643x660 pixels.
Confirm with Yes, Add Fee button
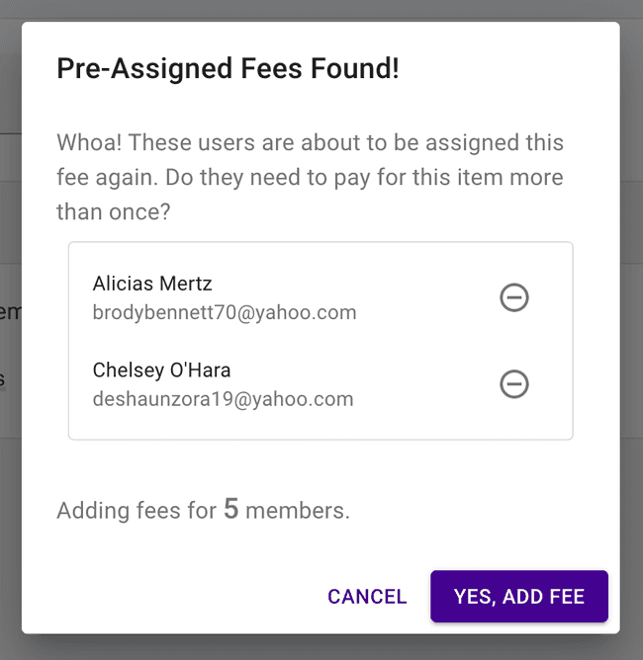(x=518, y=597)
